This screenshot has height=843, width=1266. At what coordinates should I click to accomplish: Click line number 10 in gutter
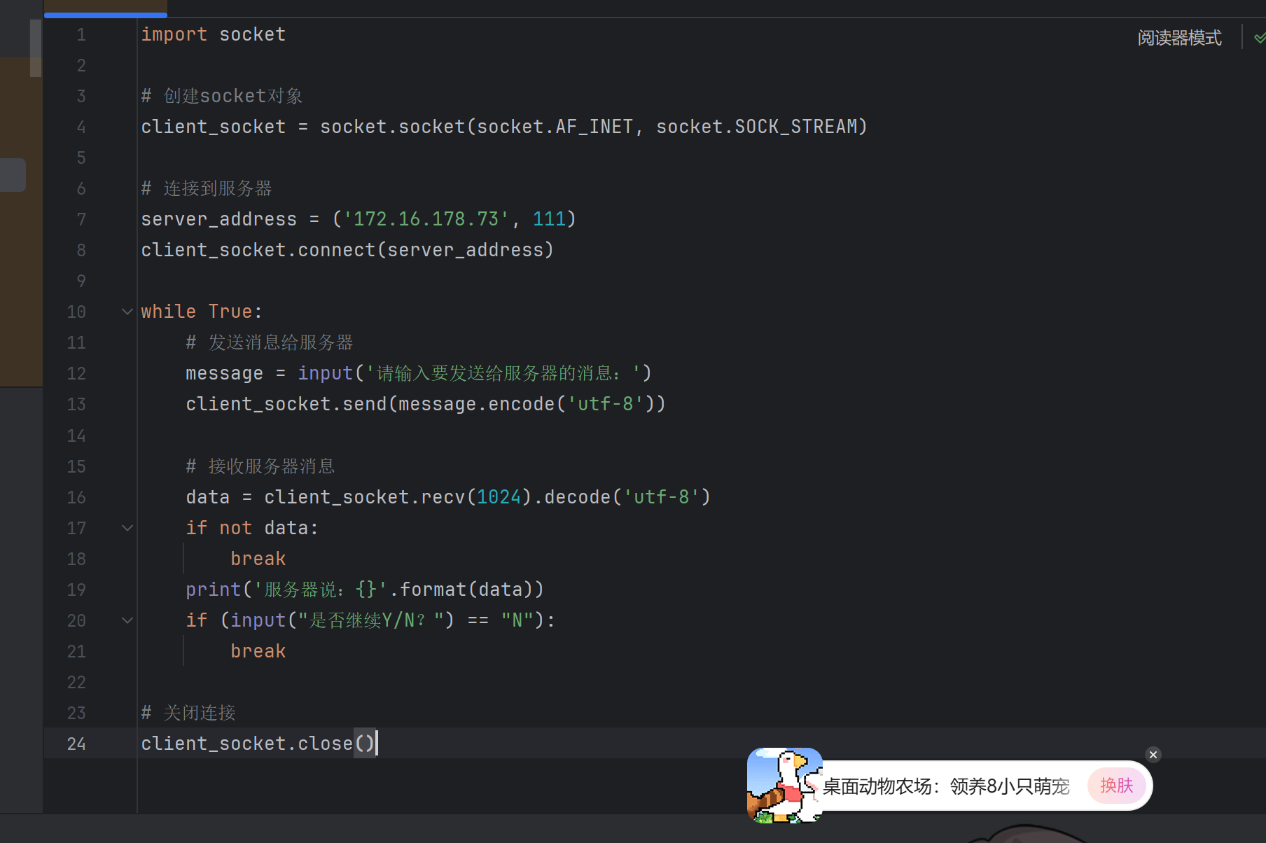pos(76,312)
